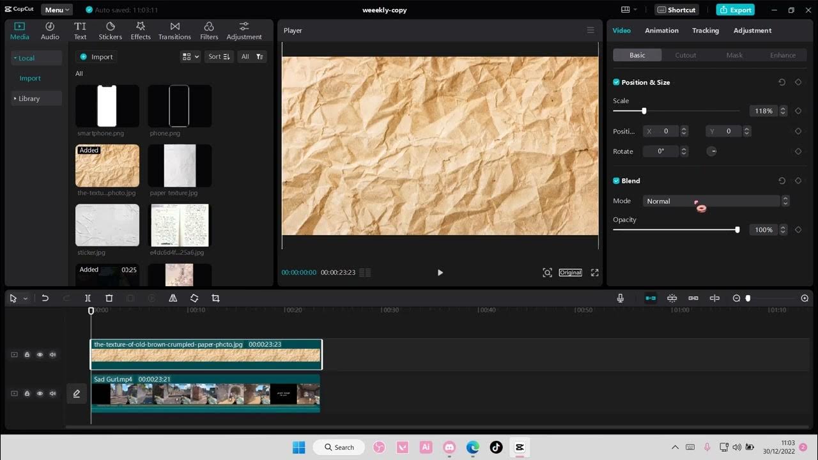Click the microphone record voiceover icon
818x460 pixels.
620,298
